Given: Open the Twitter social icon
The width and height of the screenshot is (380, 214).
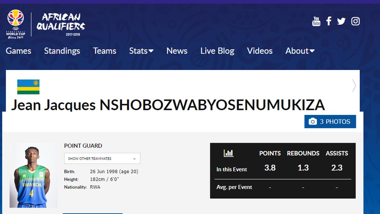Looking at the screenshot, I should coord(341,21).
